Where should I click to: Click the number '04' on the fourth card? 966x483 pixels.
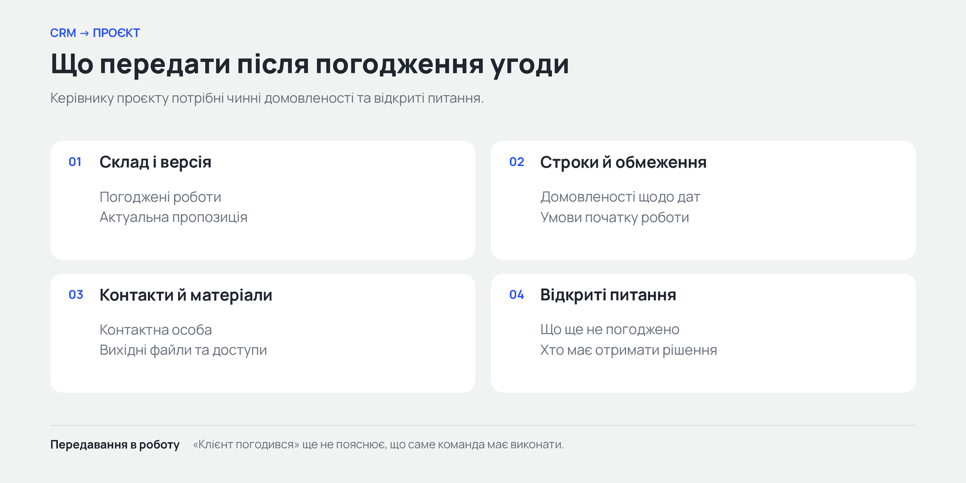tap(517, 295)
